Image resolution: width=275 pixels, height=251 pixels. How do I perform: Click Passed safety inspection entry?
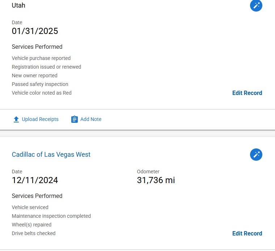[40, 84]
